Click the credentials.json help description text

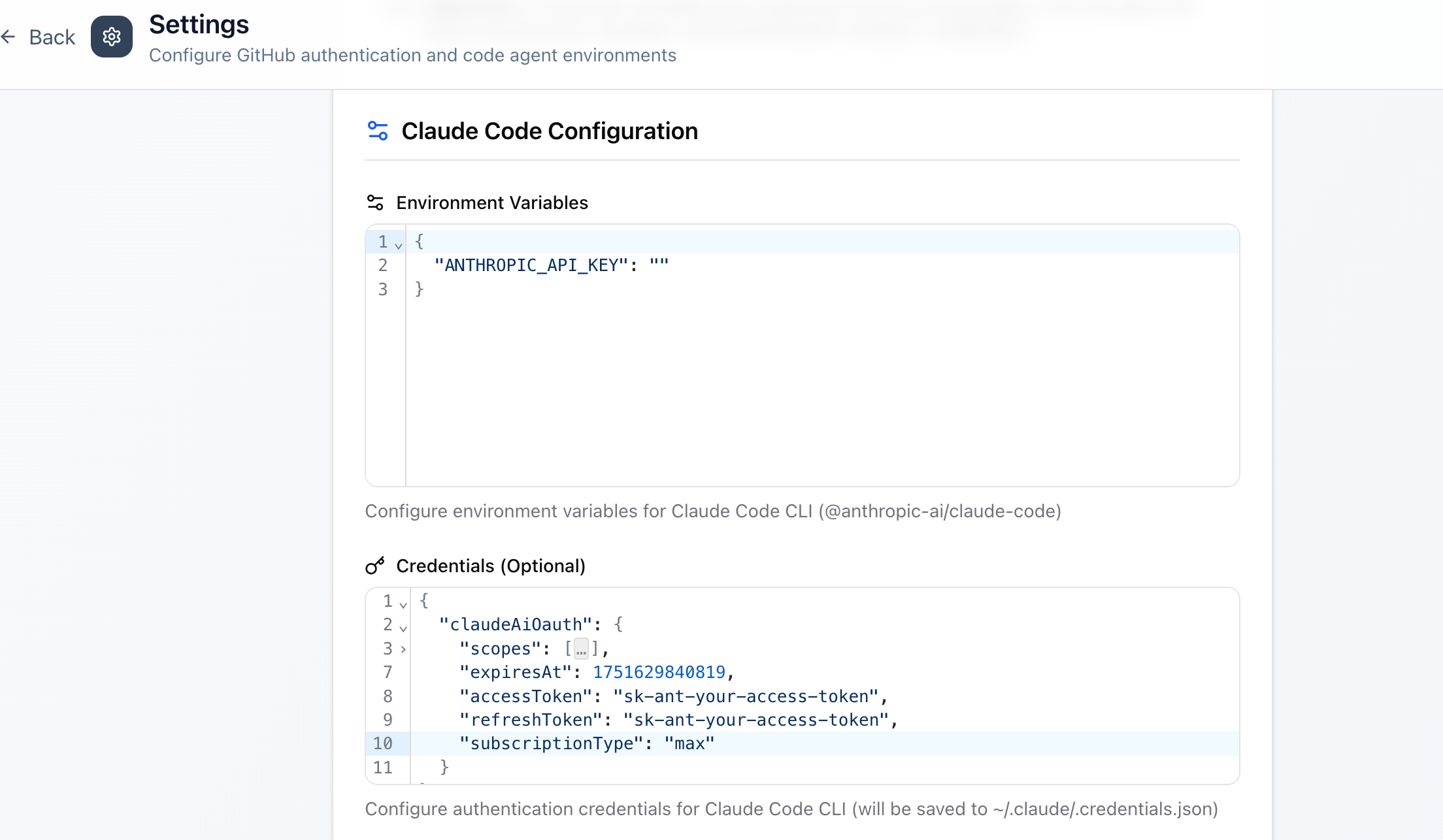coord(791,809)
